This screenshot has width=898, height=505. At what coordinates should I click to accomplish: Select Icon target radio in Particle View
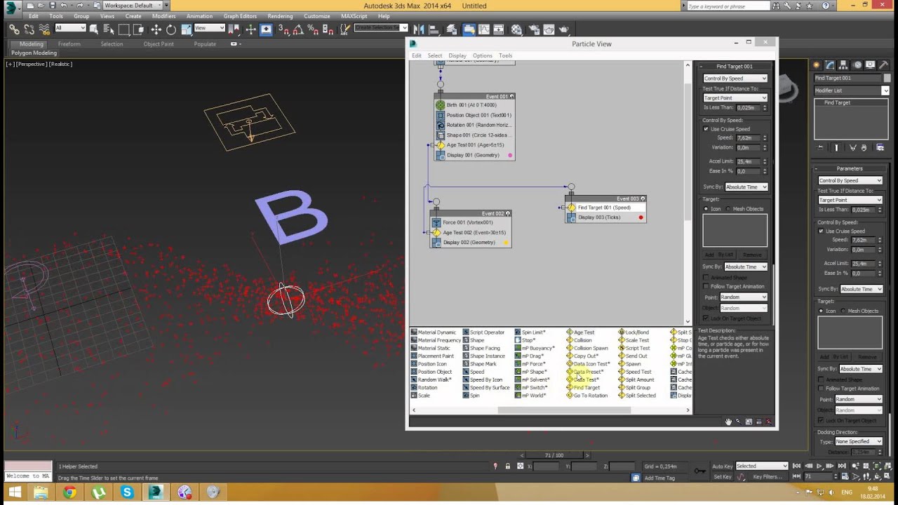(706, 209)
